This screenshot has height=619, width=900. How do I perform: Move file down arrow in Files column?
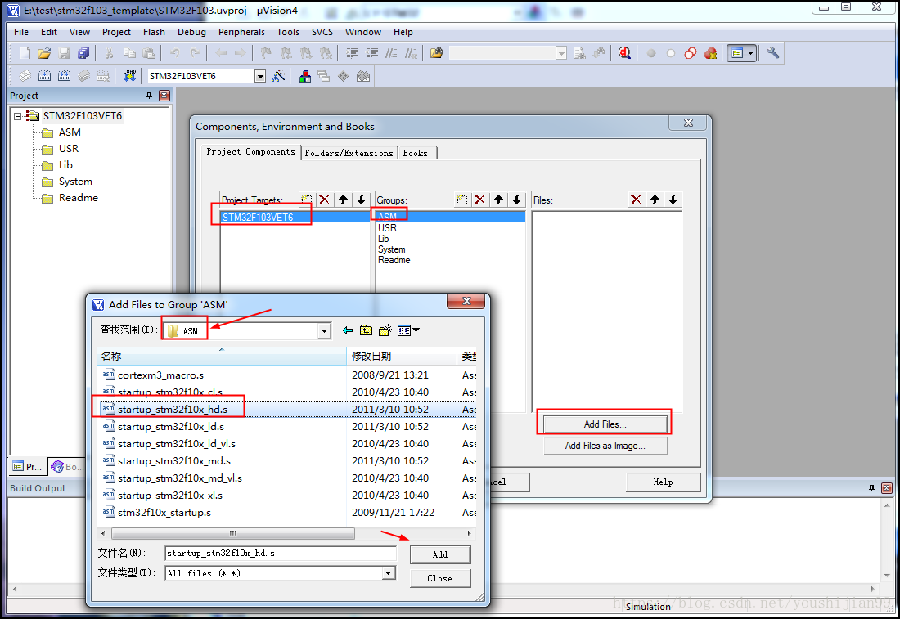pos(673,200)
